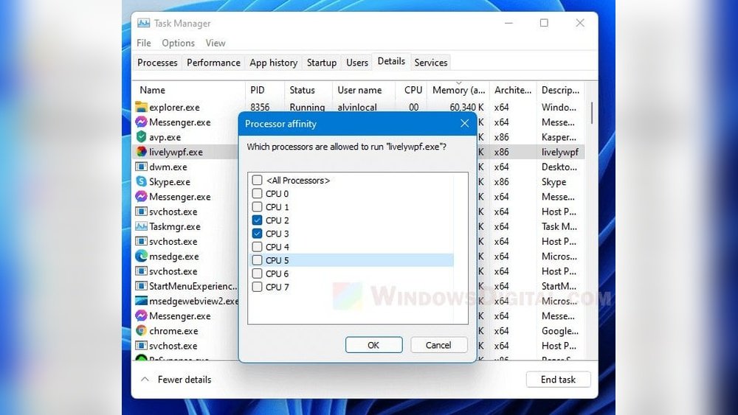Click the Task Manager title bar icon
738x415 pixels.
pos(143,24)
